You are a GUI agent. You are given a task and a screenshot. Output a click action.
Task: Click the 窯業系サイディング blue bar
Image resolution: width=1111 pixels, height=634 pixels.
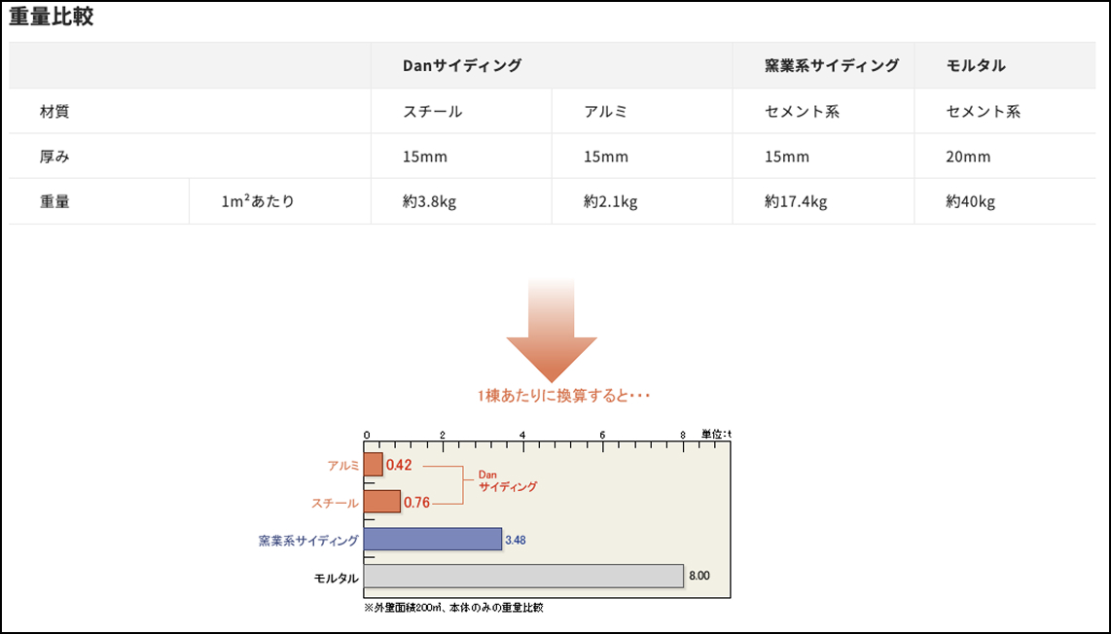tap(433, 538)
